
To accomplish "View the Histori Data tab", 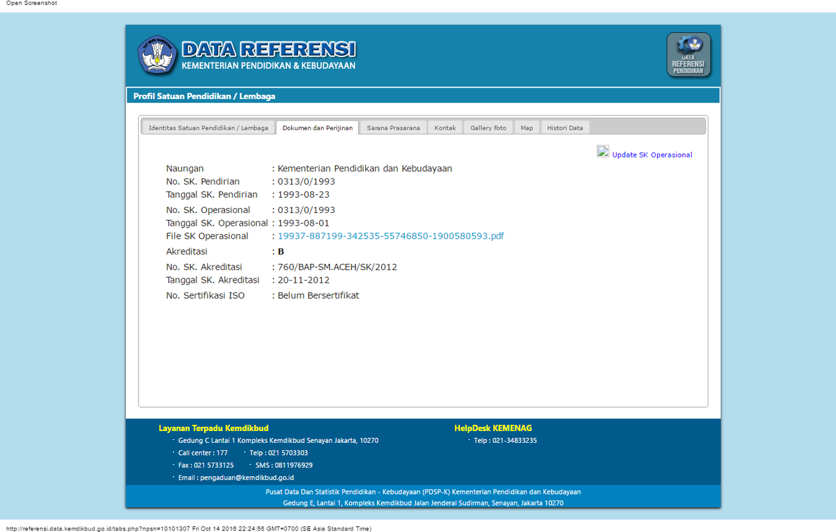I will 564,127.
